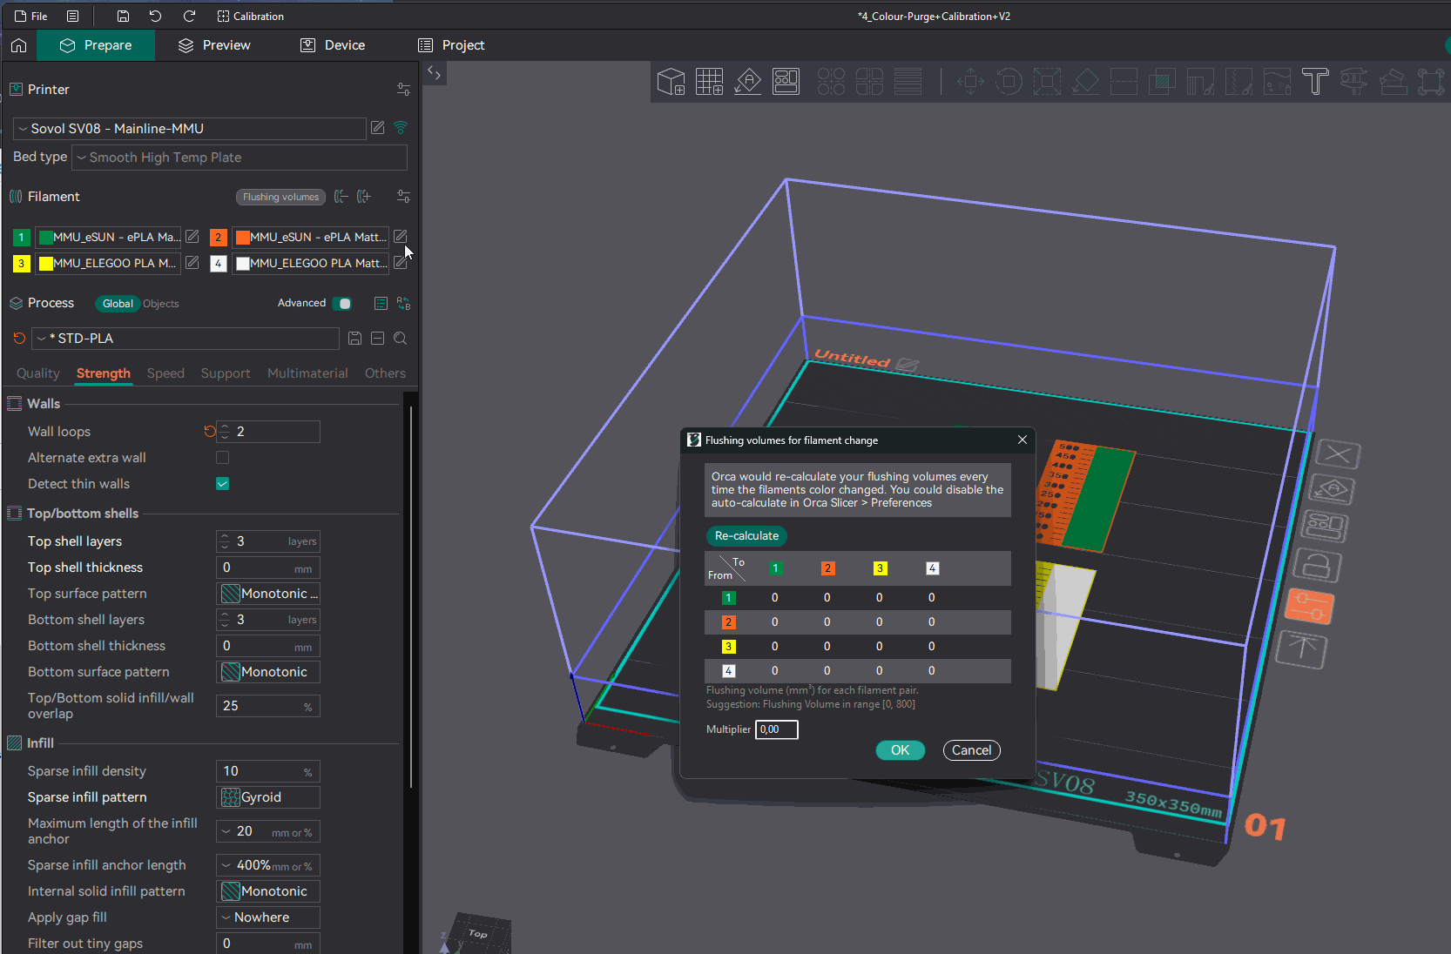Select the Measure caliper tool
This screenshot has width=1451, height=954.
pyautogui.click(x=1353, y=82)
